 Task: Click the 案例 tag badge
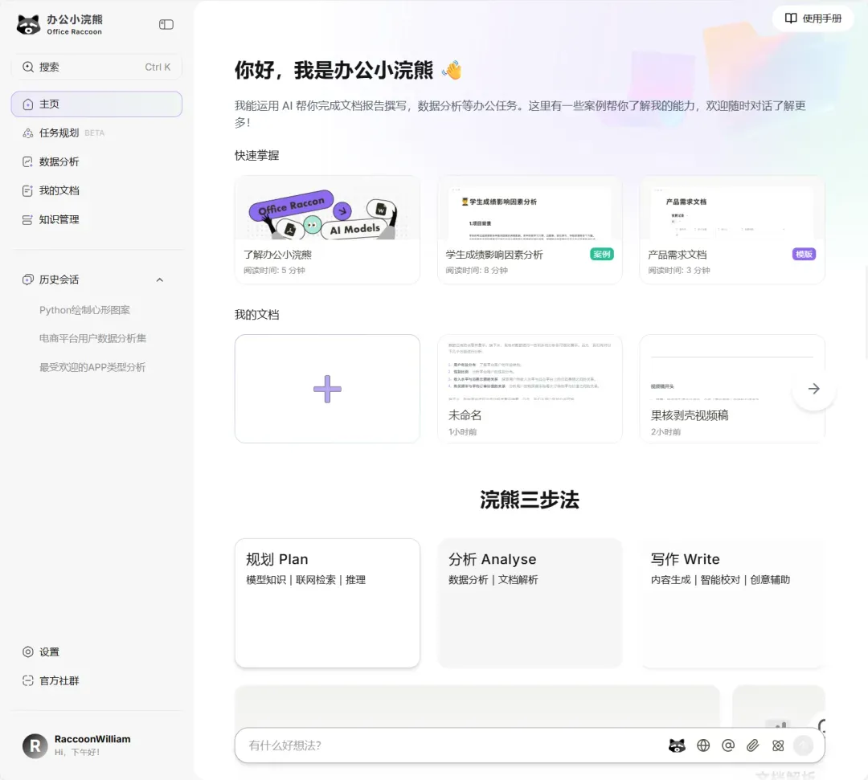click(x=602, y=254)
